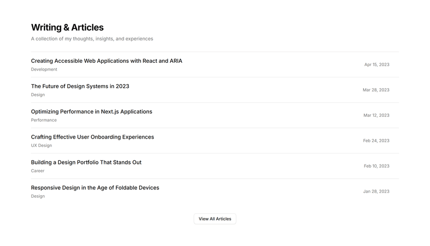Viewport: 430px width, 246px height.
Task: Click the Performance category label
Action: click(44, 120)
